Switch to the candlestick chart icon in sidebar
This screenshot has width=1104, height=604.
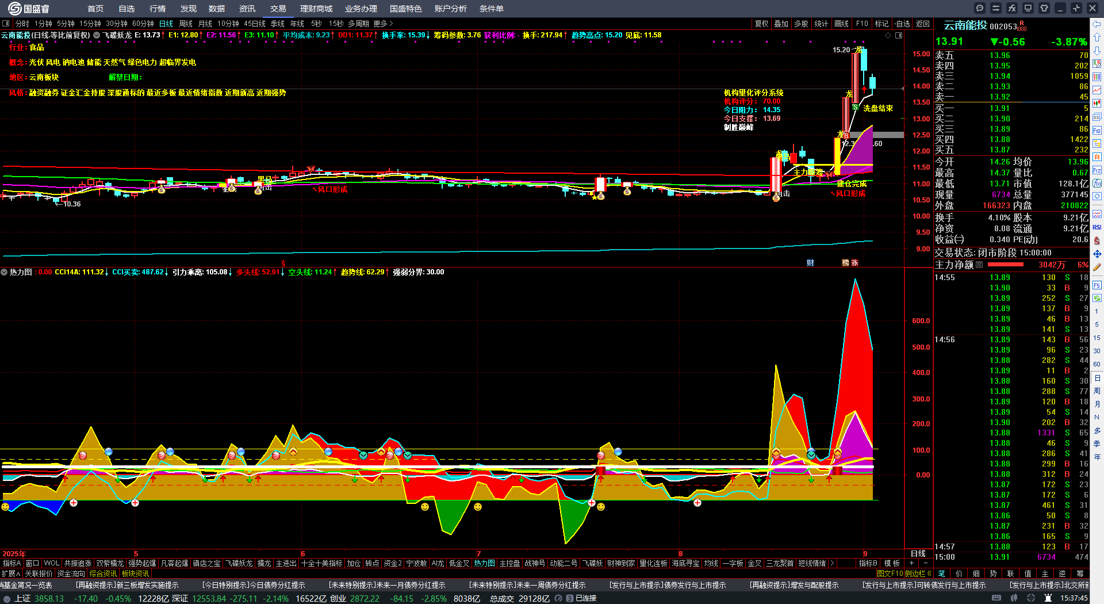1097,104
